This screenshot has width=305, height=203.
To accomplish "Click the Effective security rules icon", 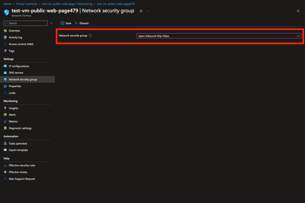I will (x=5, y=165).
